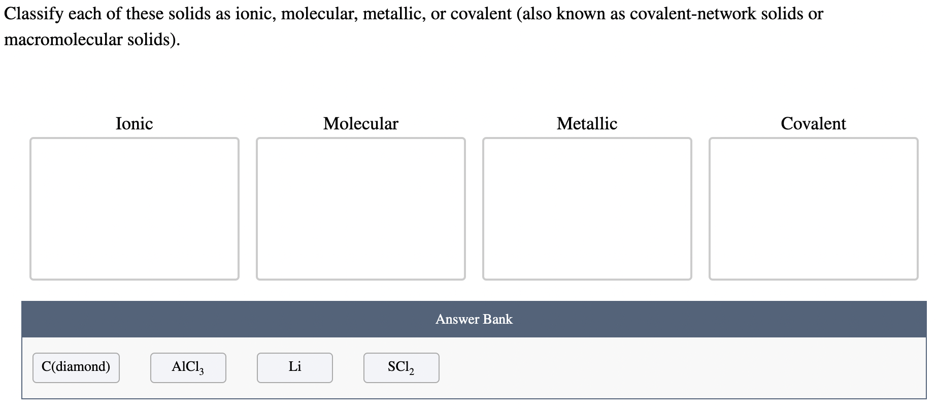Screen dimensions: 937x411
Task: Click the Ionic column heading
Action: 134,123
